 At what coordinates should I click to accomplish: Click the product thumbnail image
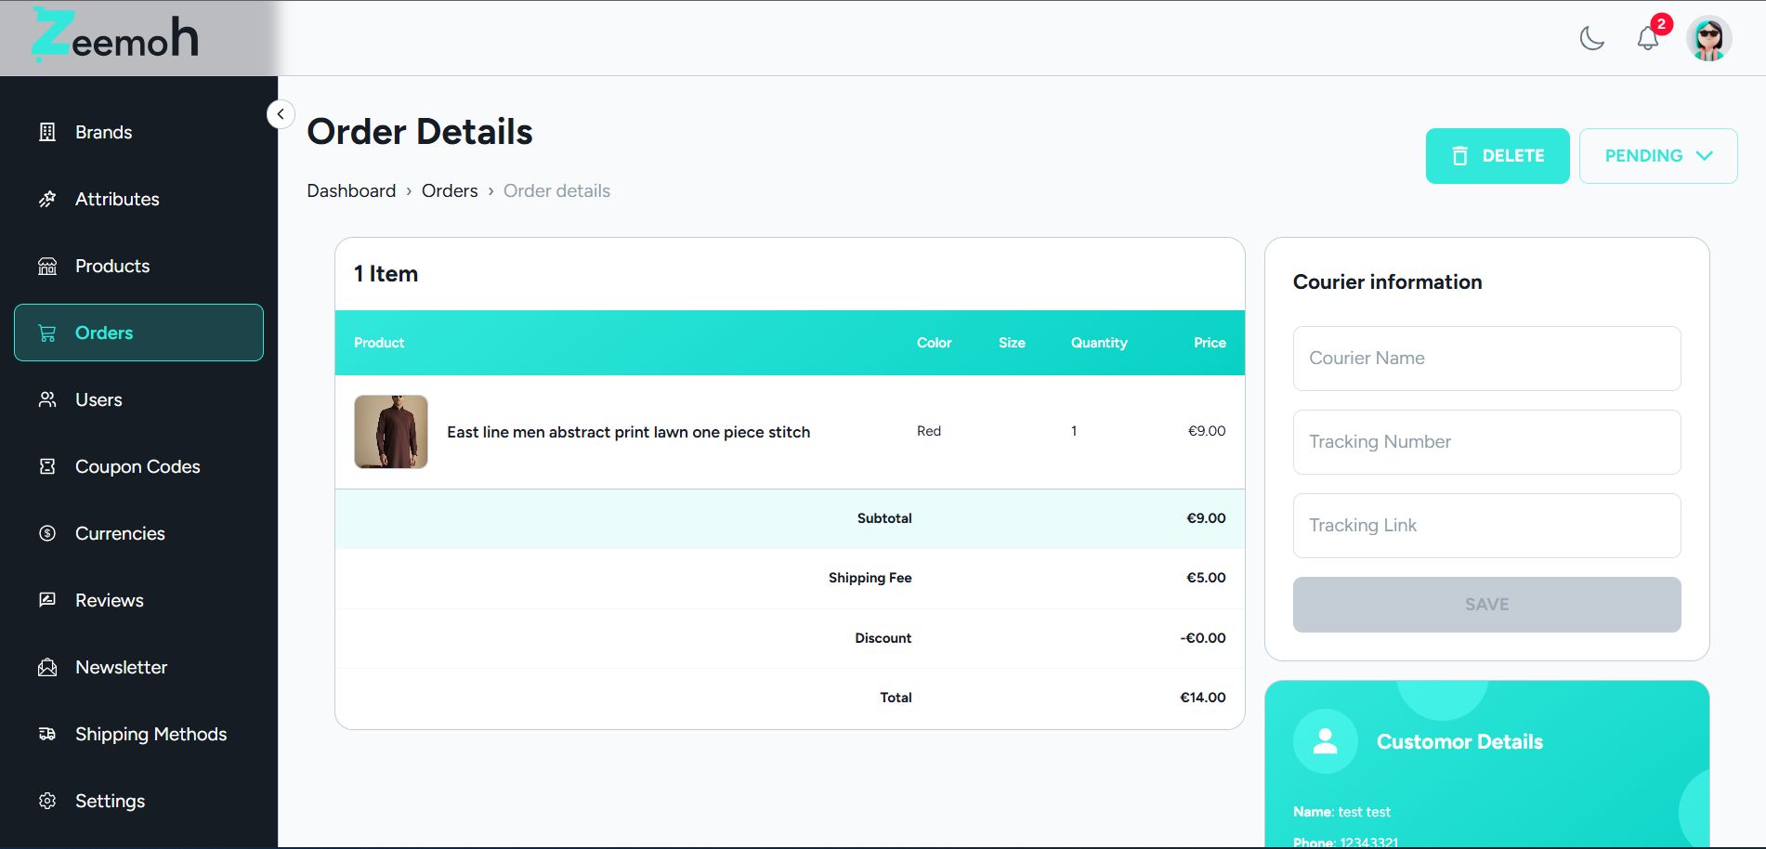[391, 432]
